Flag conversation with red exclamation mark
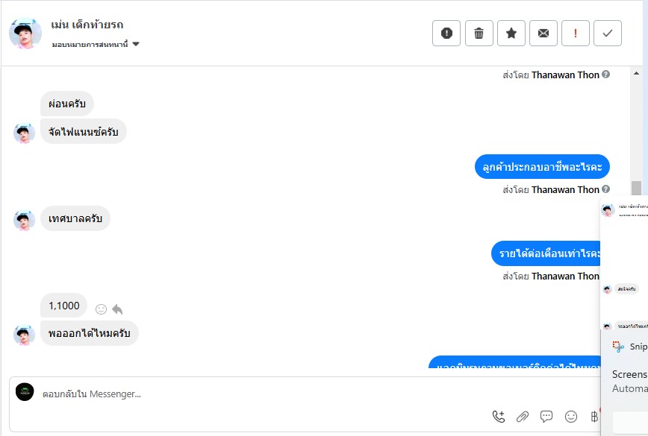Screen dimensions: 648x436 pos(576,33)
